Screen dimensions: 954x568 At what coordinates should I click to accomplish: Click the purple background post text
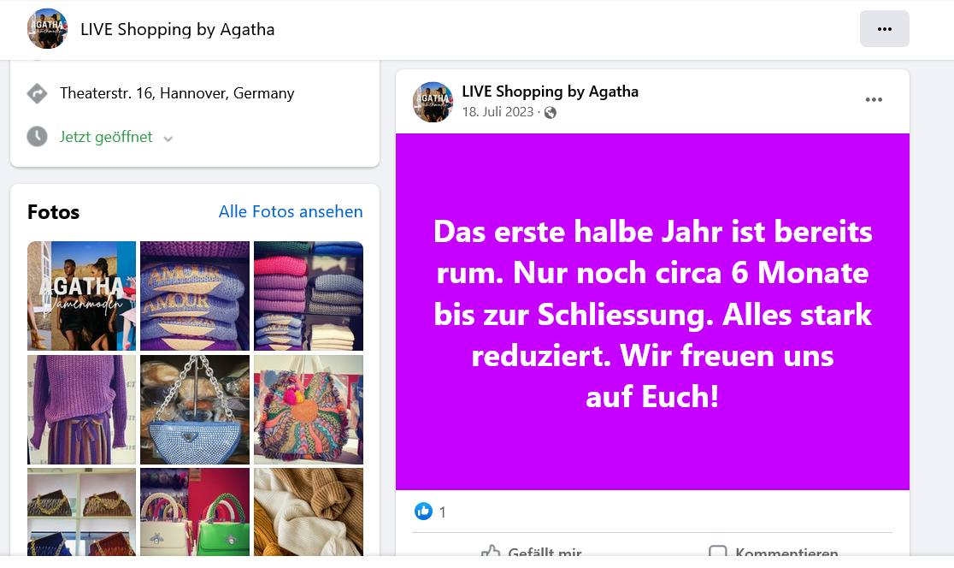tap(652, 314)
